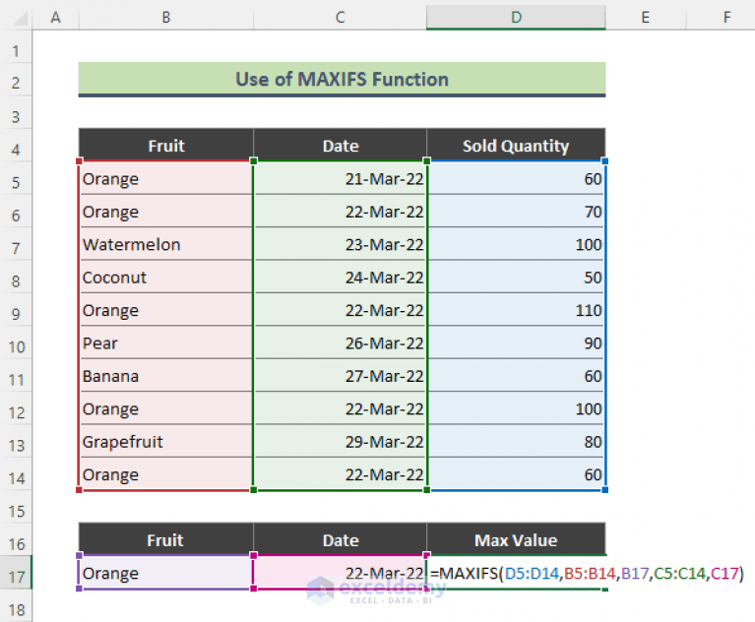Screen dimensions: 755x622
Task: Select column D header
Action: 516,18
